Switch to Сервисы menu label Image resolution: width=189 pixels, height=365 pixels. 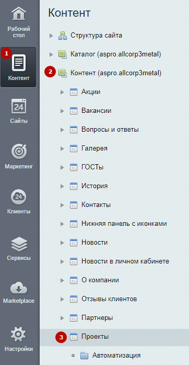click(19, 258)
